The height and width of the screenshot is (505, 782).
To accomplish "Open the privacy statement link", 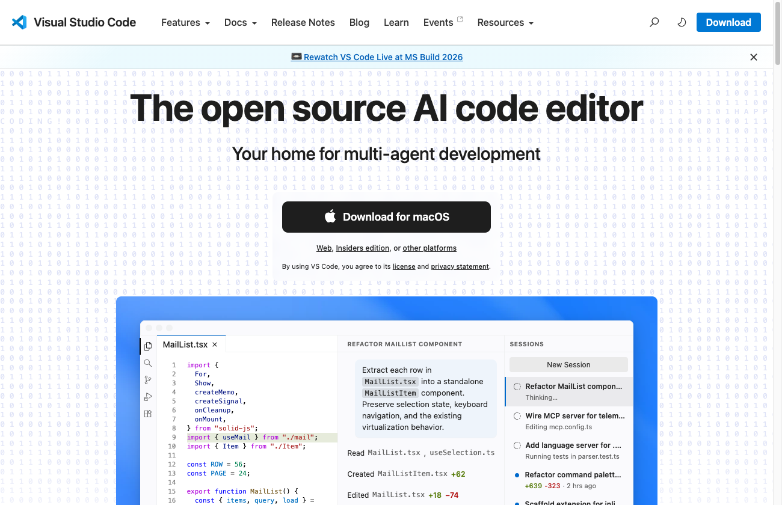I will tap(460, 266).
